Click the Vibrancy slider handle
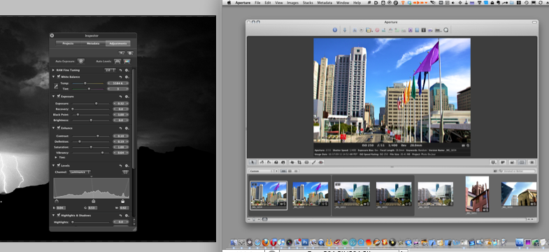Viewport: 549px width, 252px height. (103, 153)
